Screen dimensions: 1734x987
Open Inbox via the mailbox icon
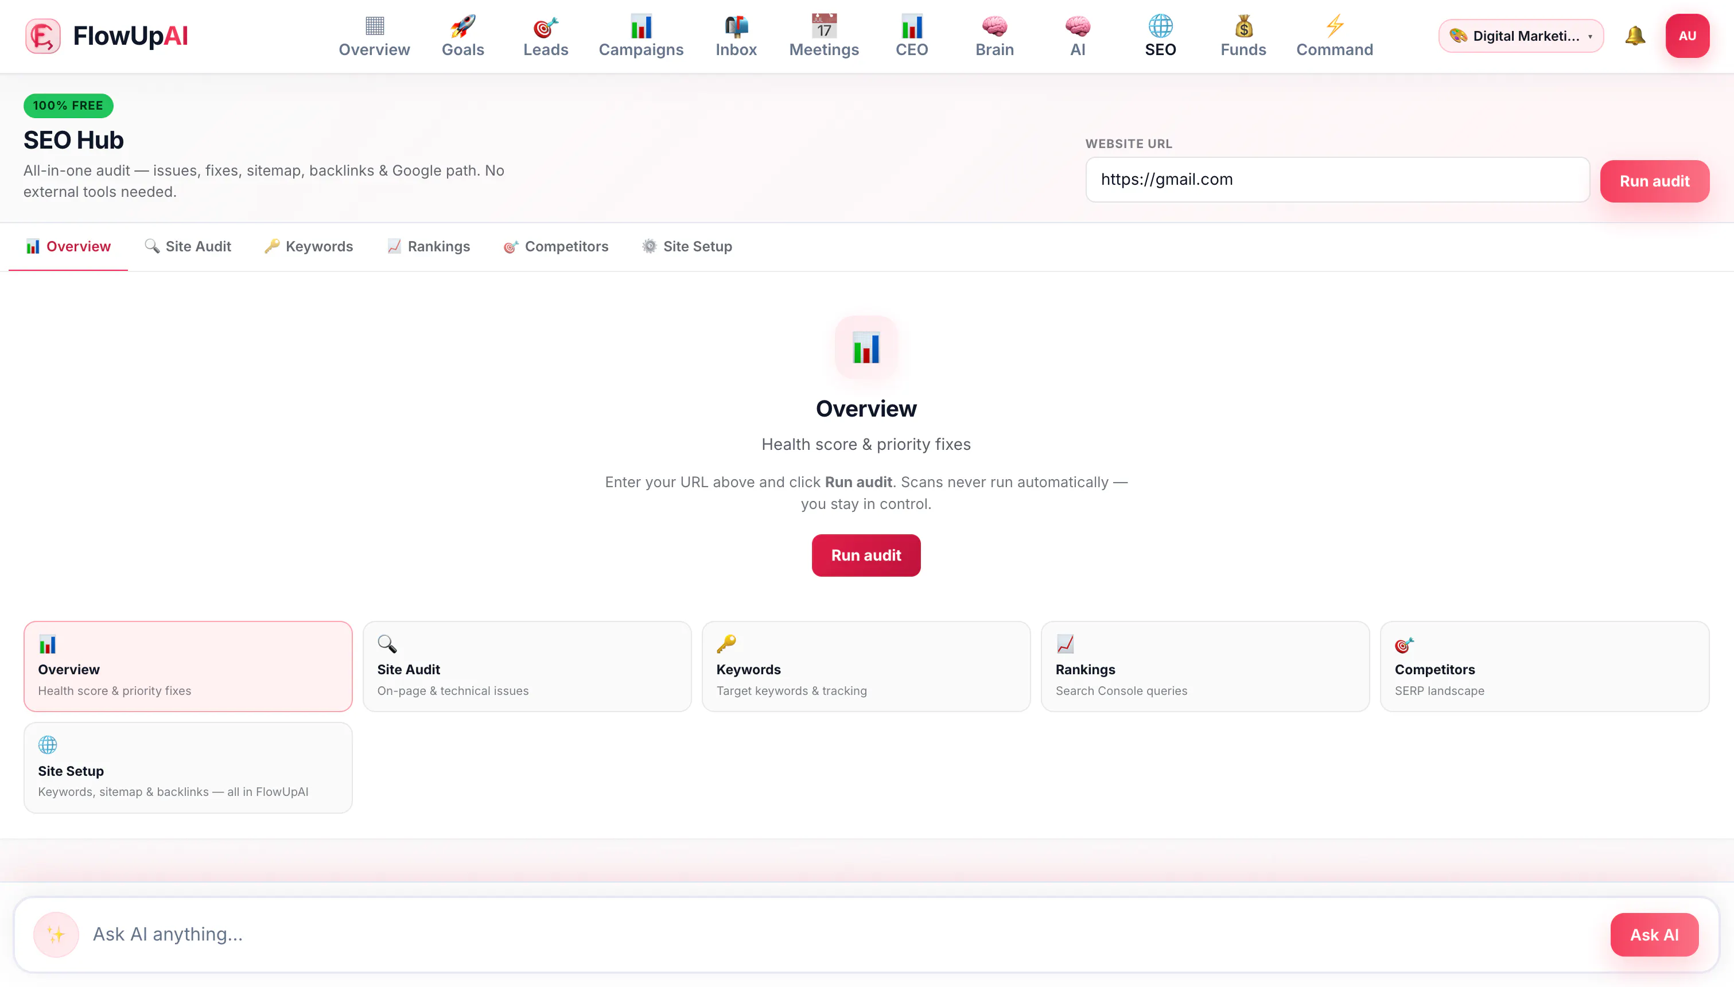click(x=736, y=26)
